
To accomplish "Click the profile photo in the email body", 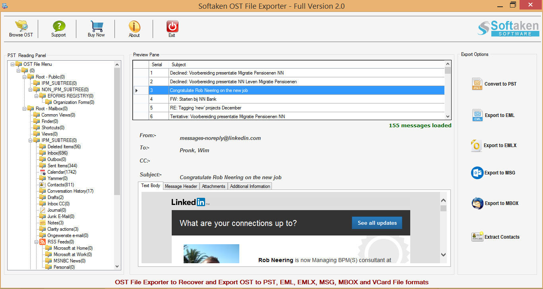I will 211,254.
